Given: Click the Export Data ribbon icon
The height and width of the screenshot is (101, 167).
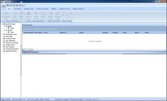Looking at the screenshot, I should (43, 13).
